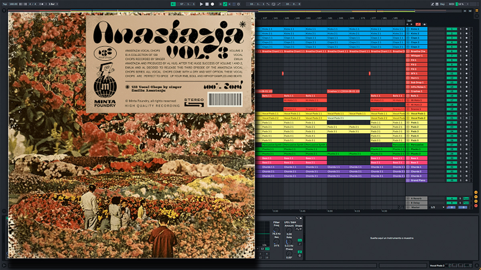Click the Master track volume 0 field

click(452, 207)
